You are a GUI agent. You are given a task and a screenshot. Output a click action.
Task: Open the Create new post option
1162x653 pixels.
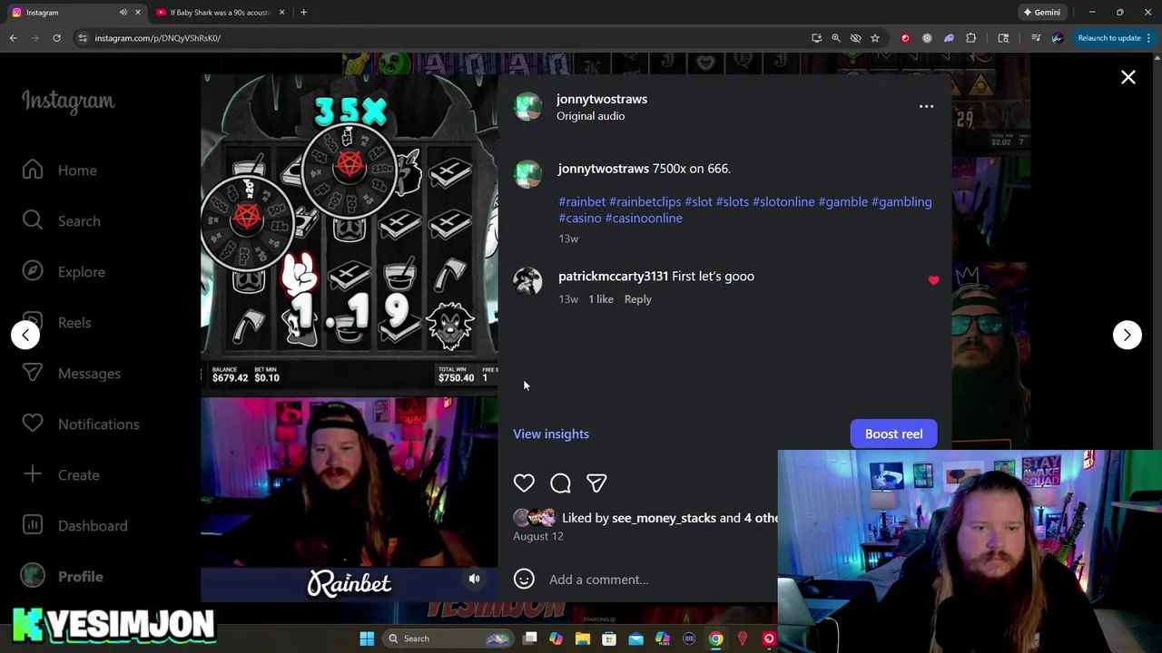click(x=61, y=475)
